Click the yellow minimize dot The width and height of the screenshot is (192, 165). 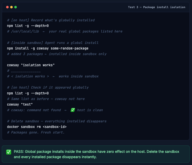(x=11, y=7)
